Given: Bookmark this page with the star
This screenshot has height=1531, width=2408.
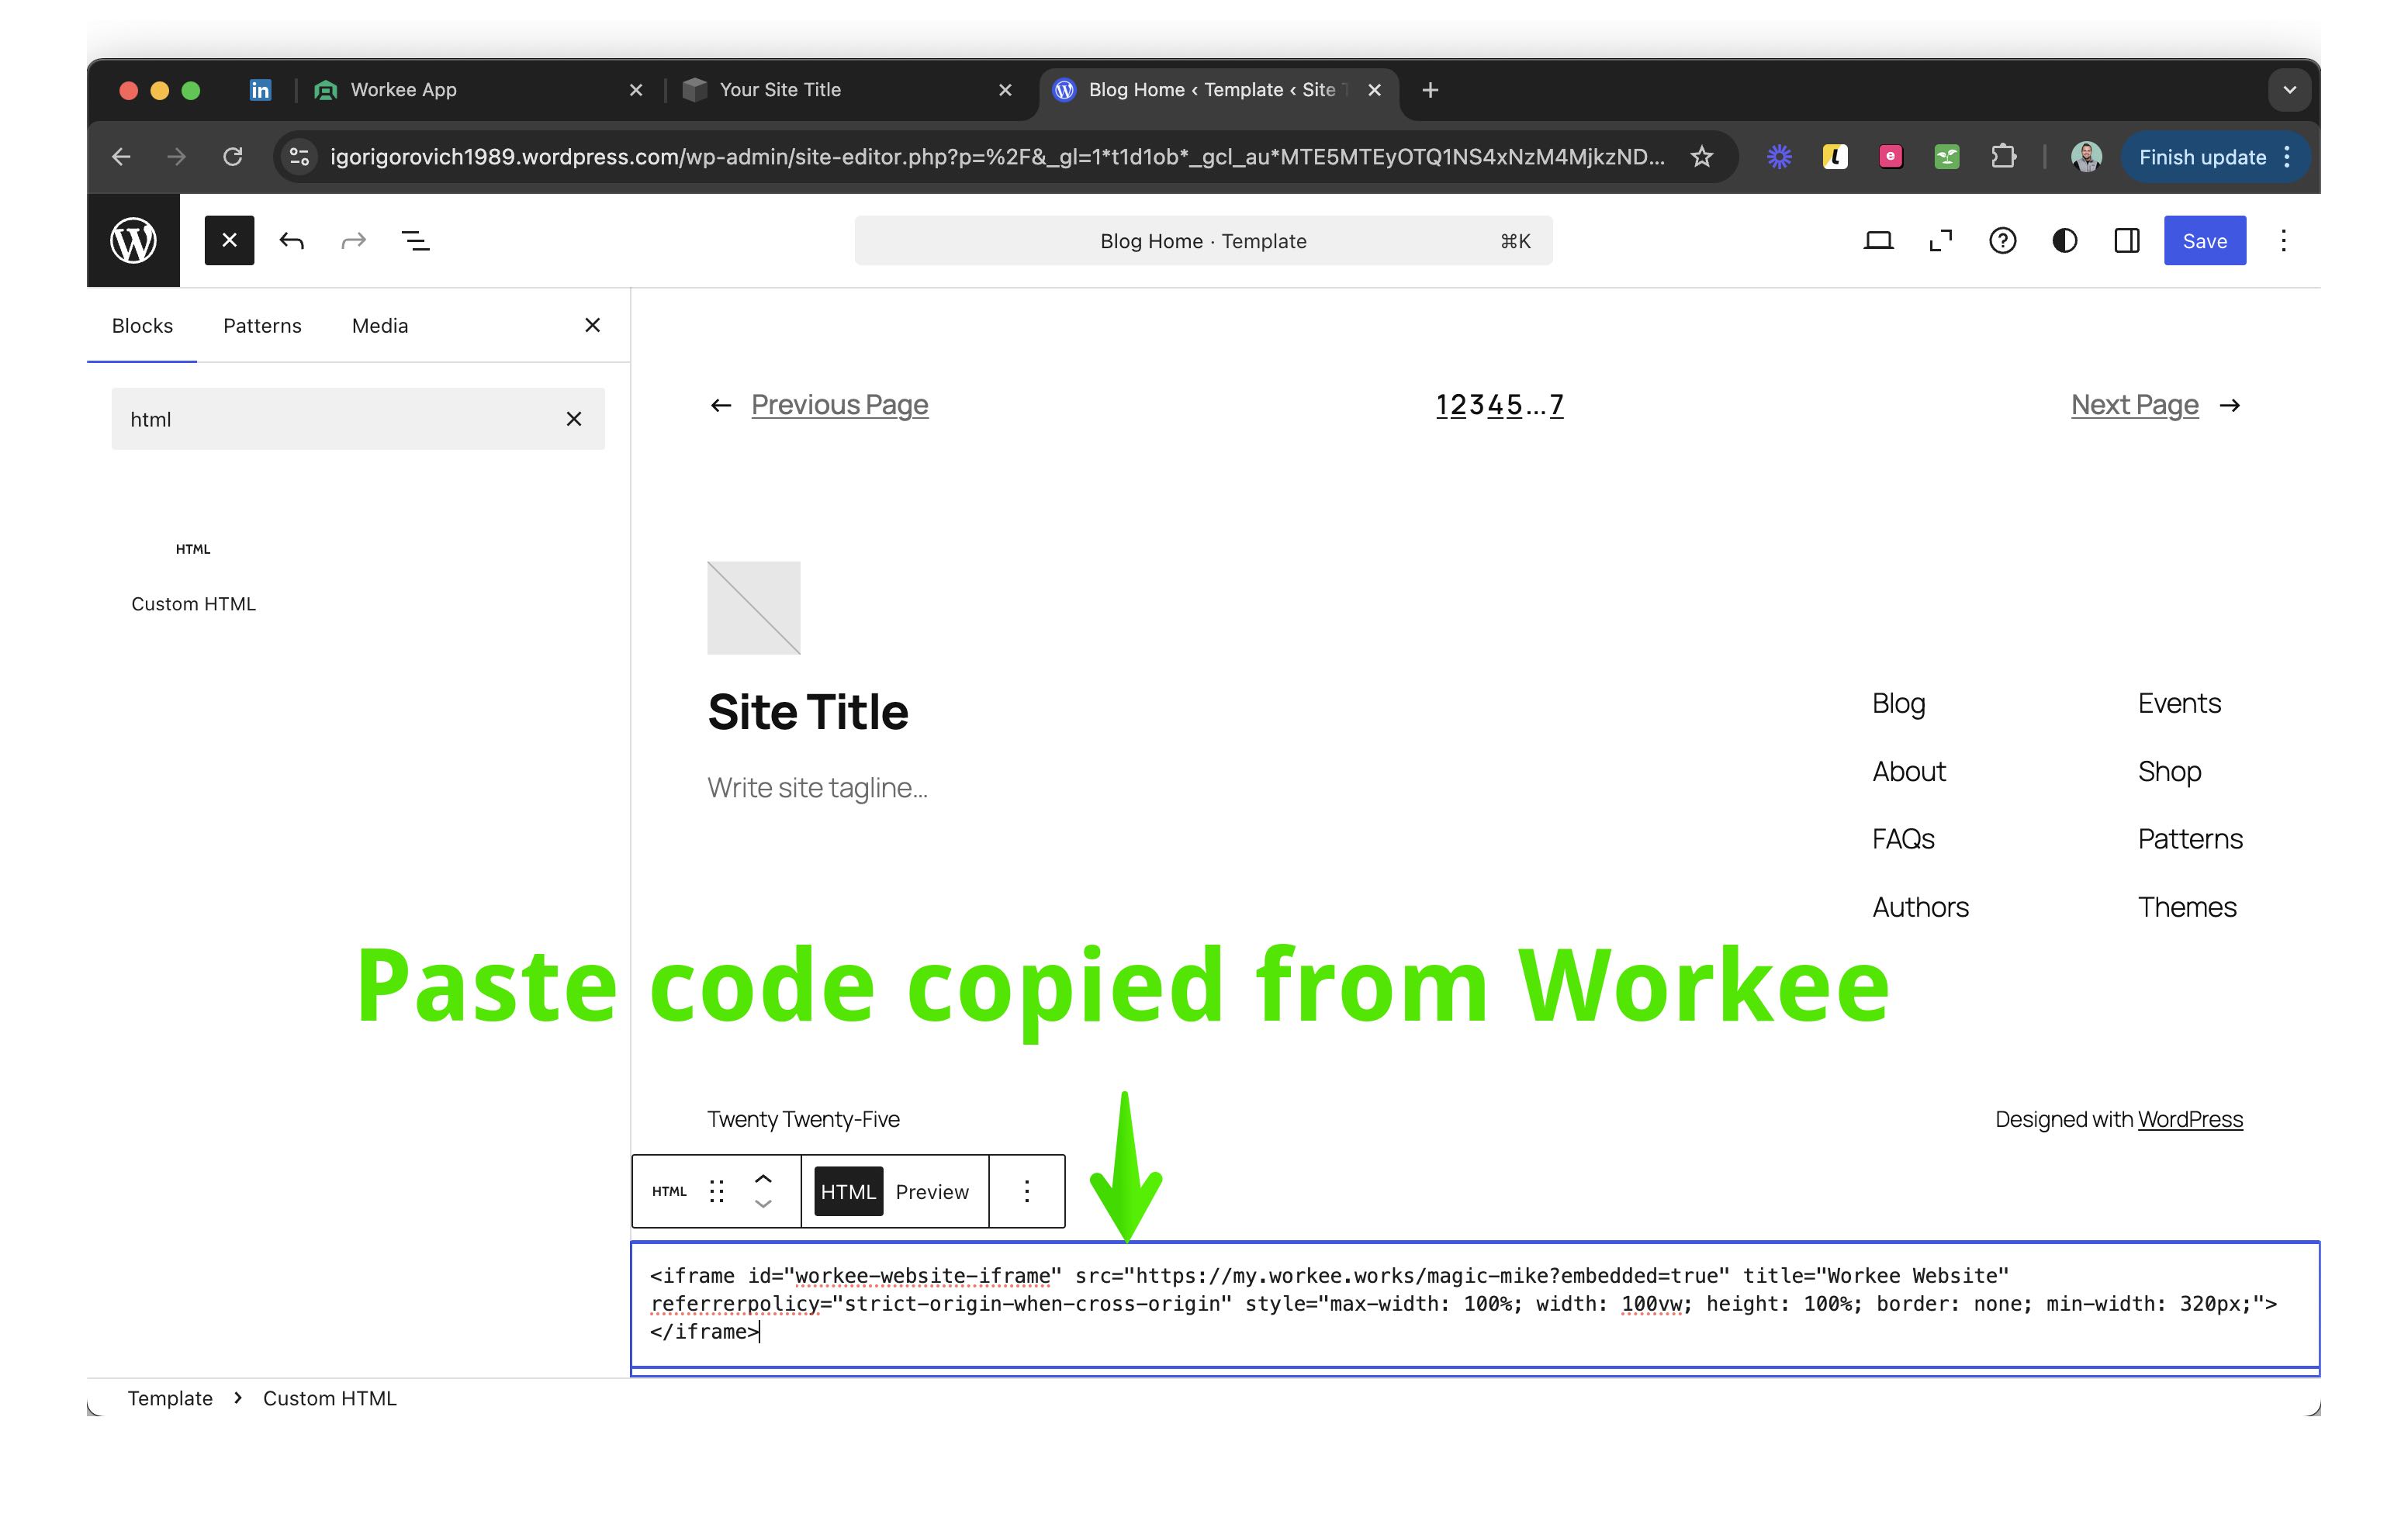Looking at the screenshot, I should pos(1701,157).
